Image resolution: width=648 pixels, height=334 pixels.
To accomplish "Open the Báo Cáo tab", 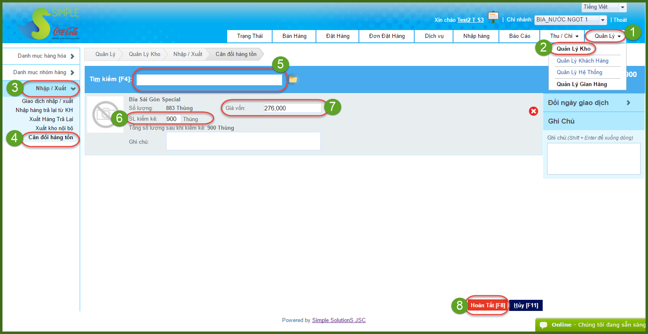I will pyautogui.click(x=519, y=36).
